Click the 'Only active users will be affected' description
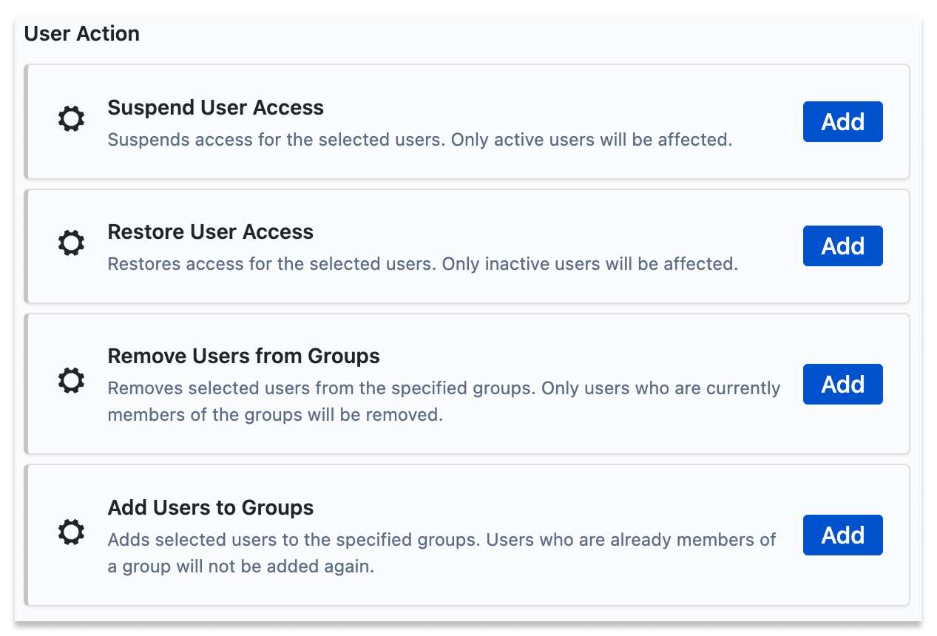 coord(419,140)
